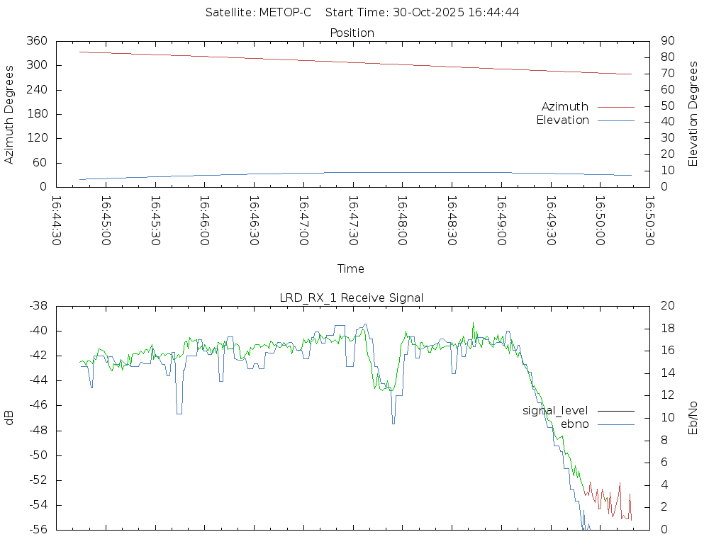The height and width of the screenshot is (544, 726).
Task: Select the Azimuth Degrees axis label
Action: click(x=10, y=114)
